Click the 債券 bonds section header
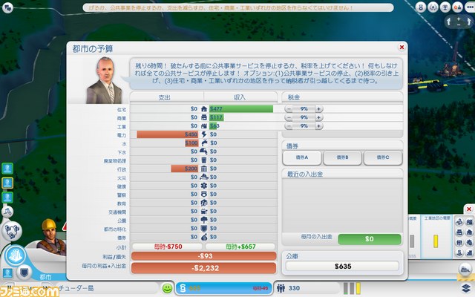This screenshot has height=297, width=475. pos(292,146)
